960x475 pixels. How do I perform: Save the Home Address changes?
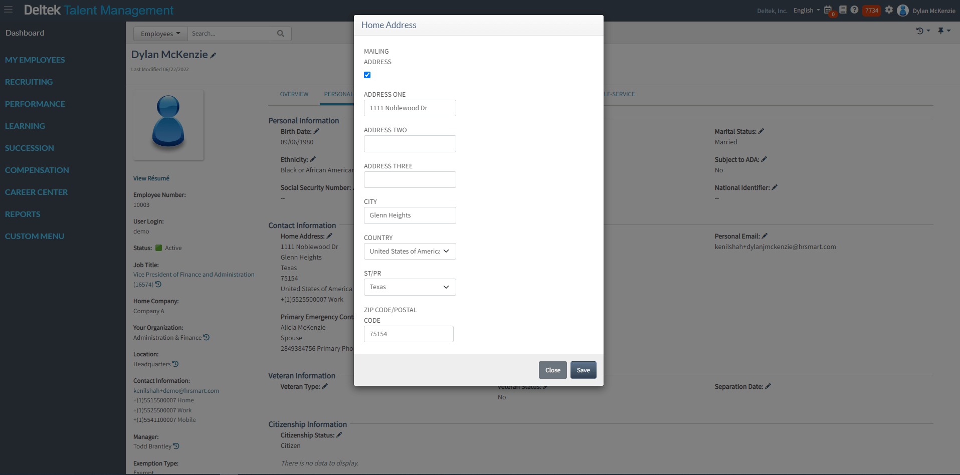pyautogui.click(x=583, y=370)
